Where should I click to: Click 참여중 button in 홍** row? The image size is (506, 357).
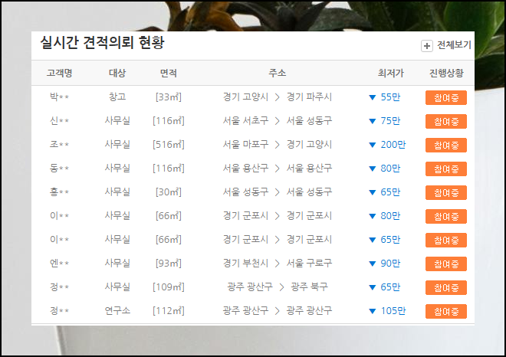click(446, 192)
